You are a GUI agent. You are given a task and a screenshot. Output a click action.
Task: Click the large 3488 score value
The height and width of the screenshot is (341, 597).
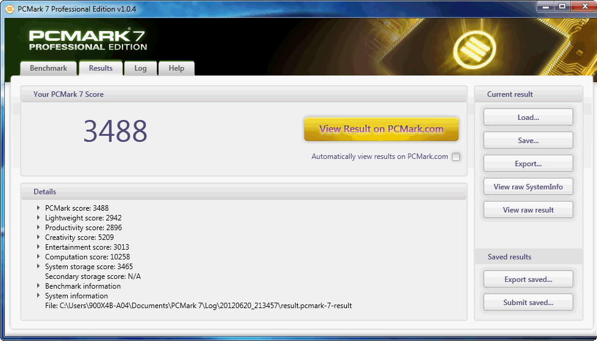(x=115, y=131)
